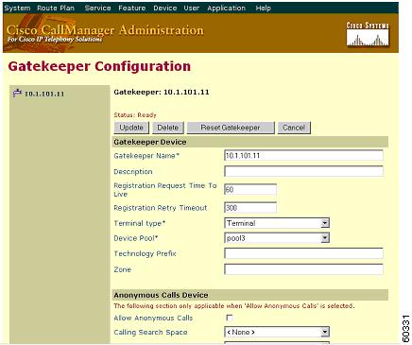Click the Anonymous Calls Device section header

coord(250,295)
